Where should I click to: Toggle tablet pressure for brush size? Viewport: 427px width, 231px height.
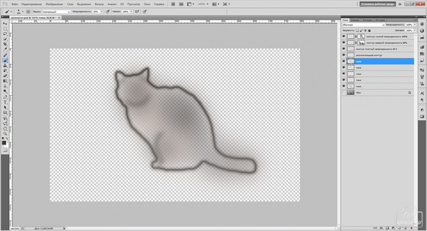(145, 12)
